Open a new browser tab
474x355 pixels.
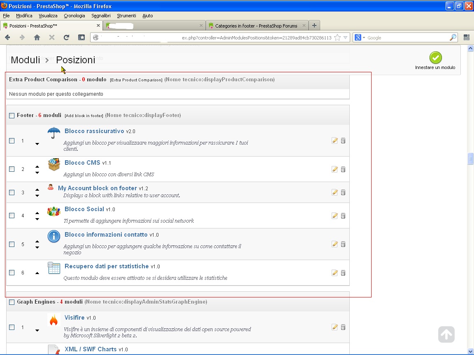point(314,25)
